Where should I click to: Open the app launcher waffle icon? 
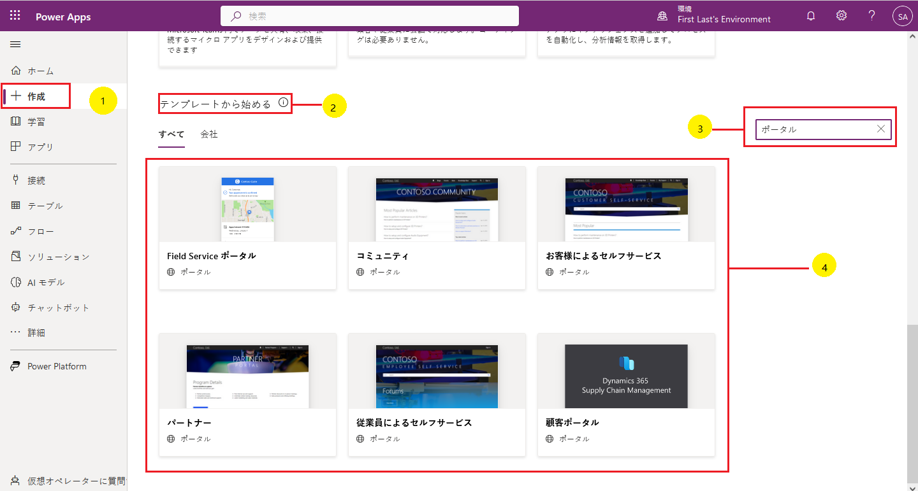pos(15,16)
